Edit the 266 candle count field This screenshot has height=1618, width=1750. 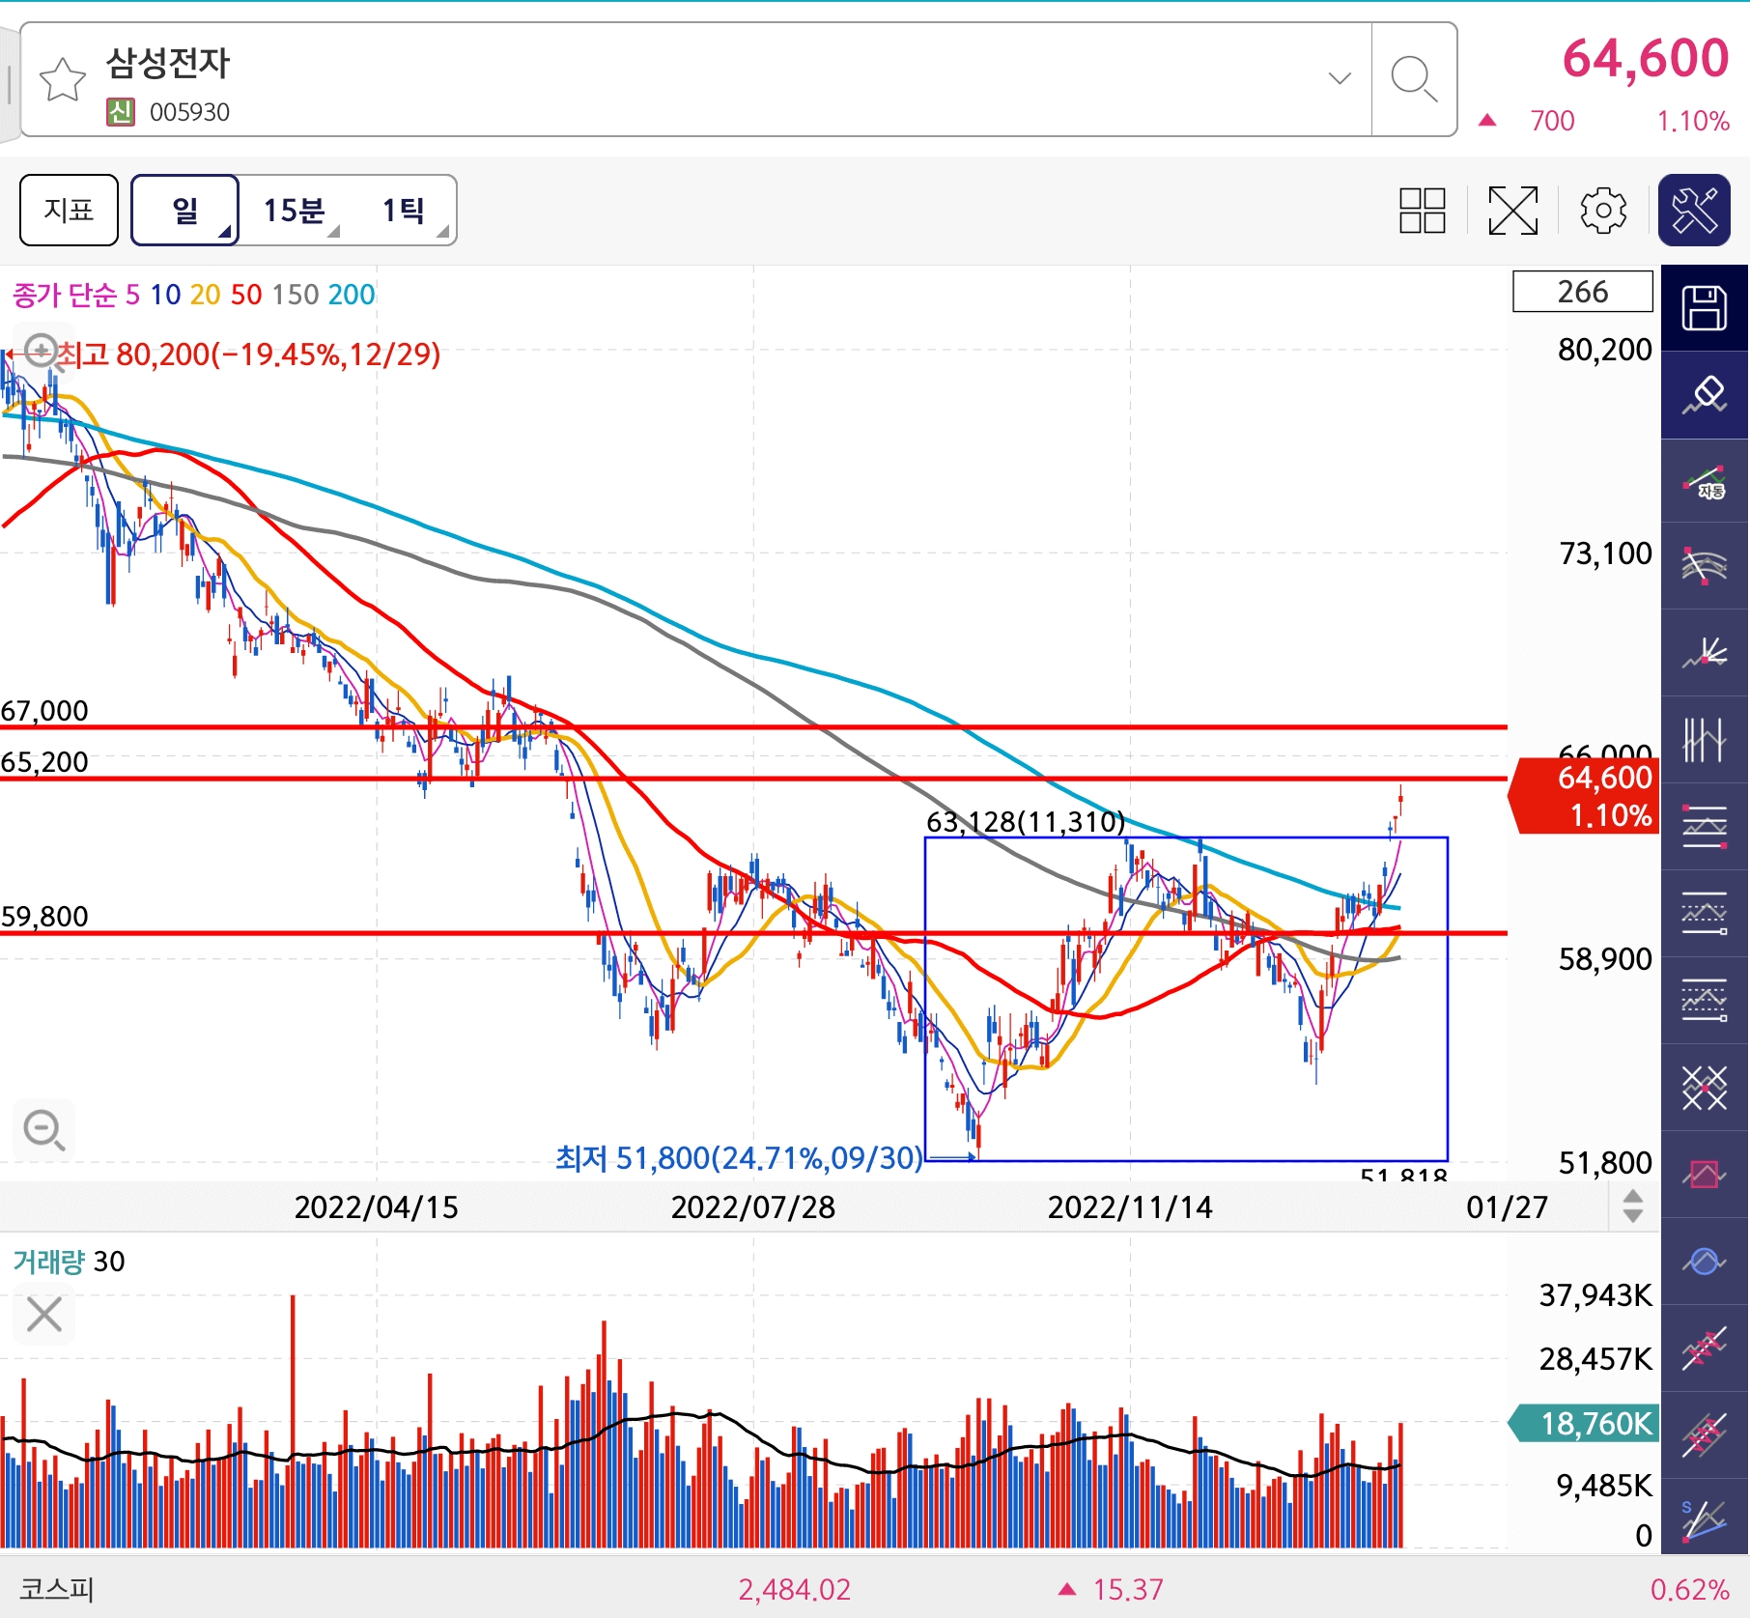click(x=1582, y=292)
